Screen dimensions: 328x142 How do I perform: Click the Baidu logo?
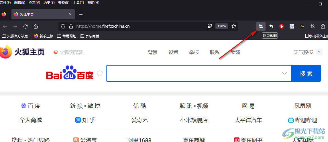70,73
